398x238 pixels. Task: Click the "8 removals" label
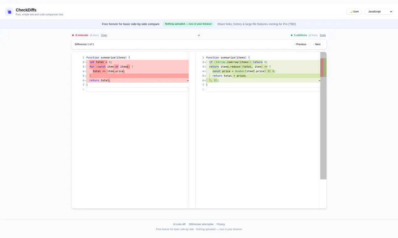tap(82, 35)
